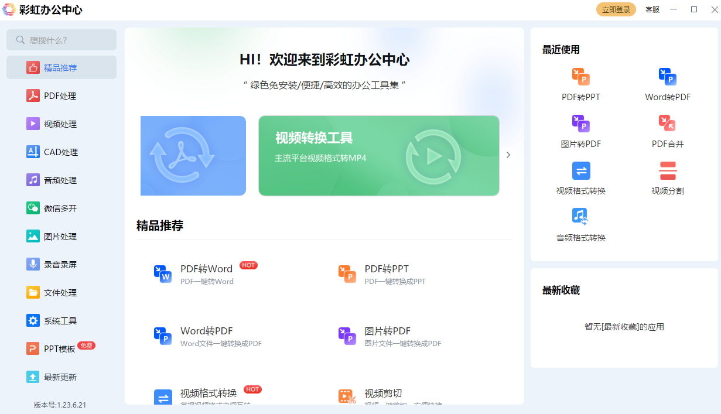Click the 最新收藏 heading
This screenshot has height=414, width=721.
pos(561,290)
